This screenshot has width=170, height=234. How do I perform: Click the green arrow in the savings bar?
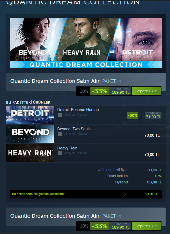pyautogui.click(x=124, y=194)
